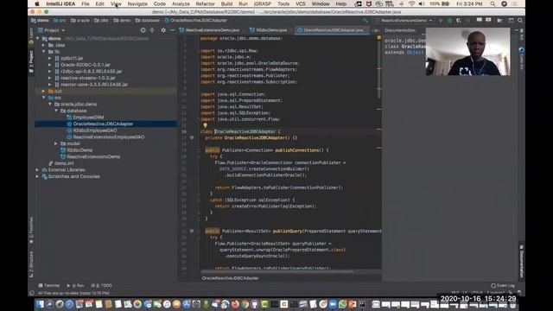This screenshot has width=553, height=311.
Task: Switch to ReactiveExtensionsDemo.java tab
Action: click(x=212, y=30)
